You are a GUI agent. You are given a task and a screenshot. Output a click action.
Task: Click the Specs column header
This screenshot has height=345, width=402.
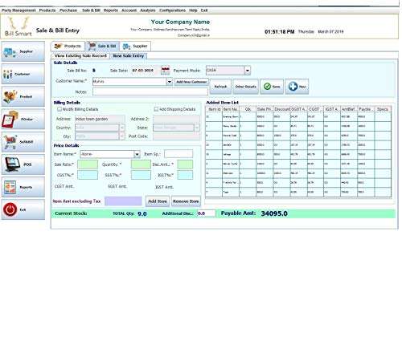click(383, 109)
